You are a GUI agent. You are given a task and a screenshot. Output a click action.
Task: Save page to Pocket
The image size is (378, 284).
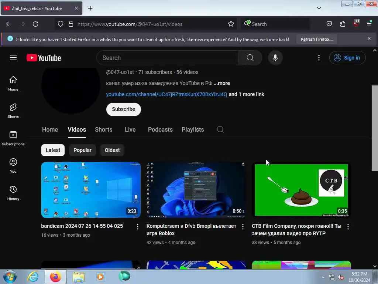click(329, 24)
